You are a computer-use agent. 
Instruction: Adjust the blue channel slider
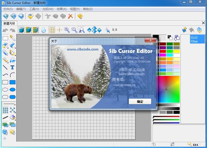coord(166,123)
